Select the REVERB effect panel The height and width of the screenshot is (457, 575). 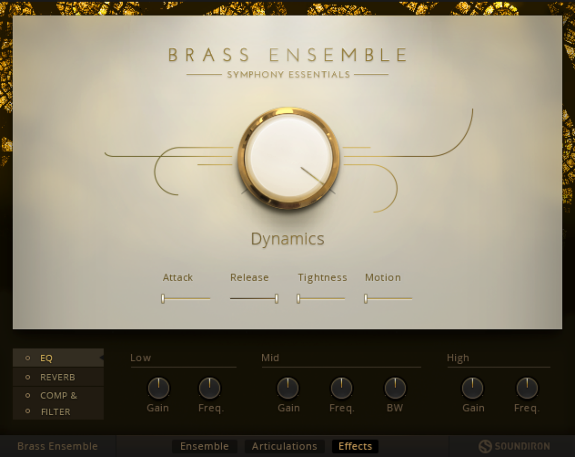[x=58, y=377]
